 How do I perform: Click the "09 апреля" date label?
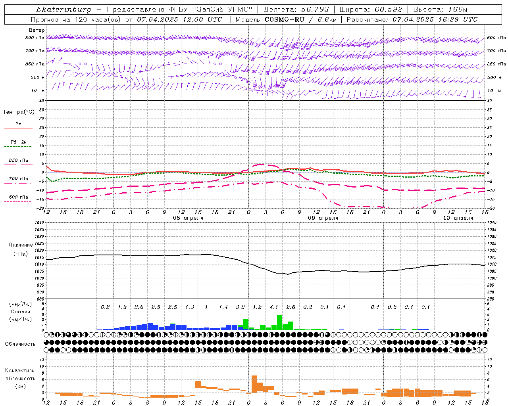coord(323,218)
